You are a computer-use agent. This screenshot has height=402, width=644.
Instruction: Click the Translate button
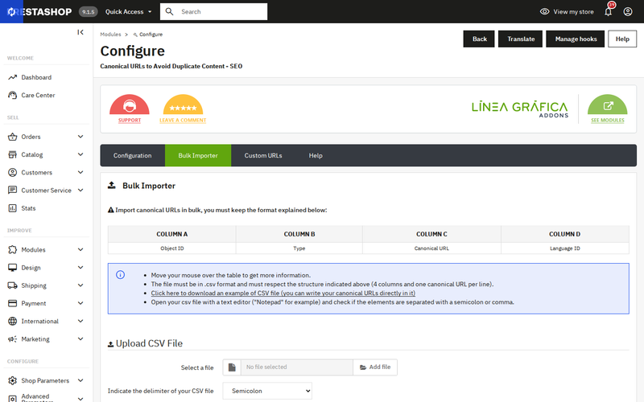(x=520, y=39)
